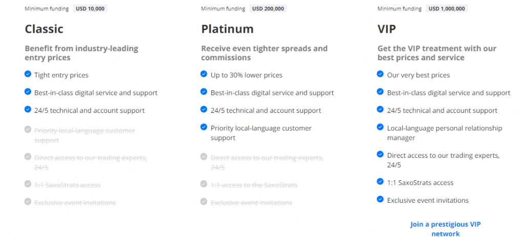The width and height of the screenshot is (524, 240).
Task: Select the Classic account heading
Action: [x=44, y=29]
